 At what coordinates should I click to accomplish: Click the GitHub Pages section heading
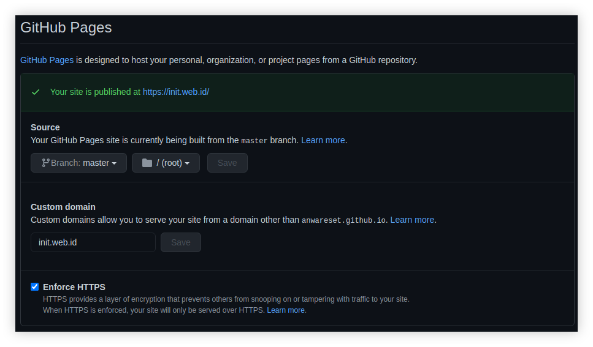66,28
